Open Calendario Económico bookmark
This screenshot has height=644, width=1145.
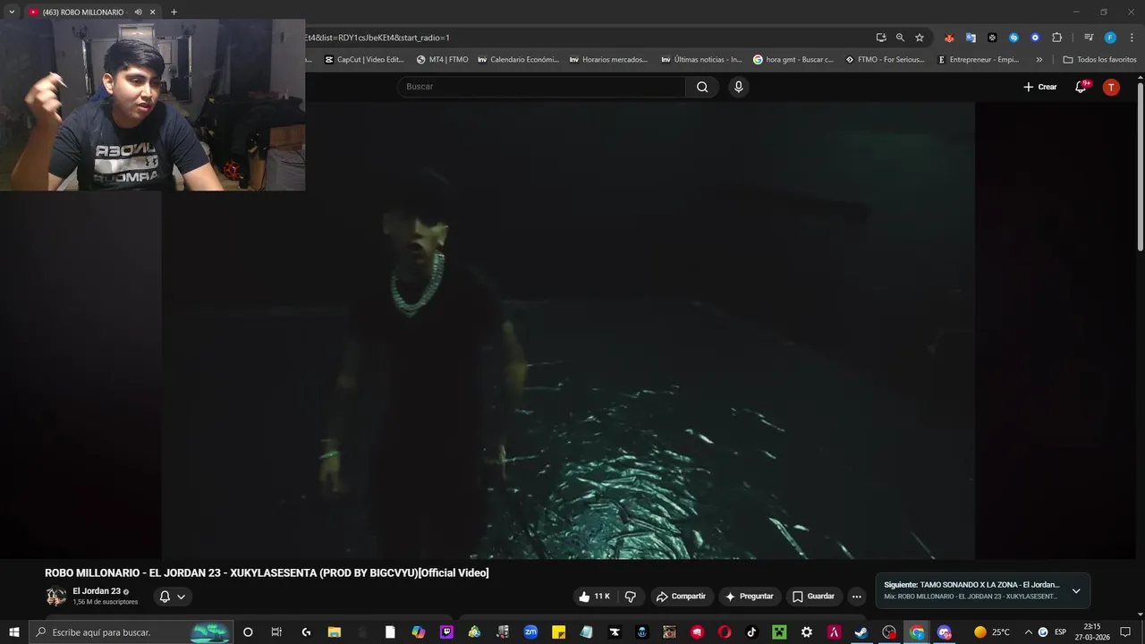[519, 60]
